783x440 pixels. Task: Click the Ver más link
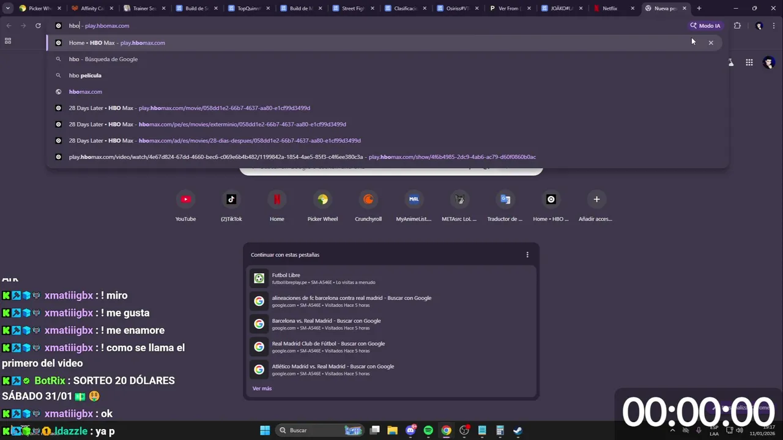pyautogui.click(x=262, y=389)
